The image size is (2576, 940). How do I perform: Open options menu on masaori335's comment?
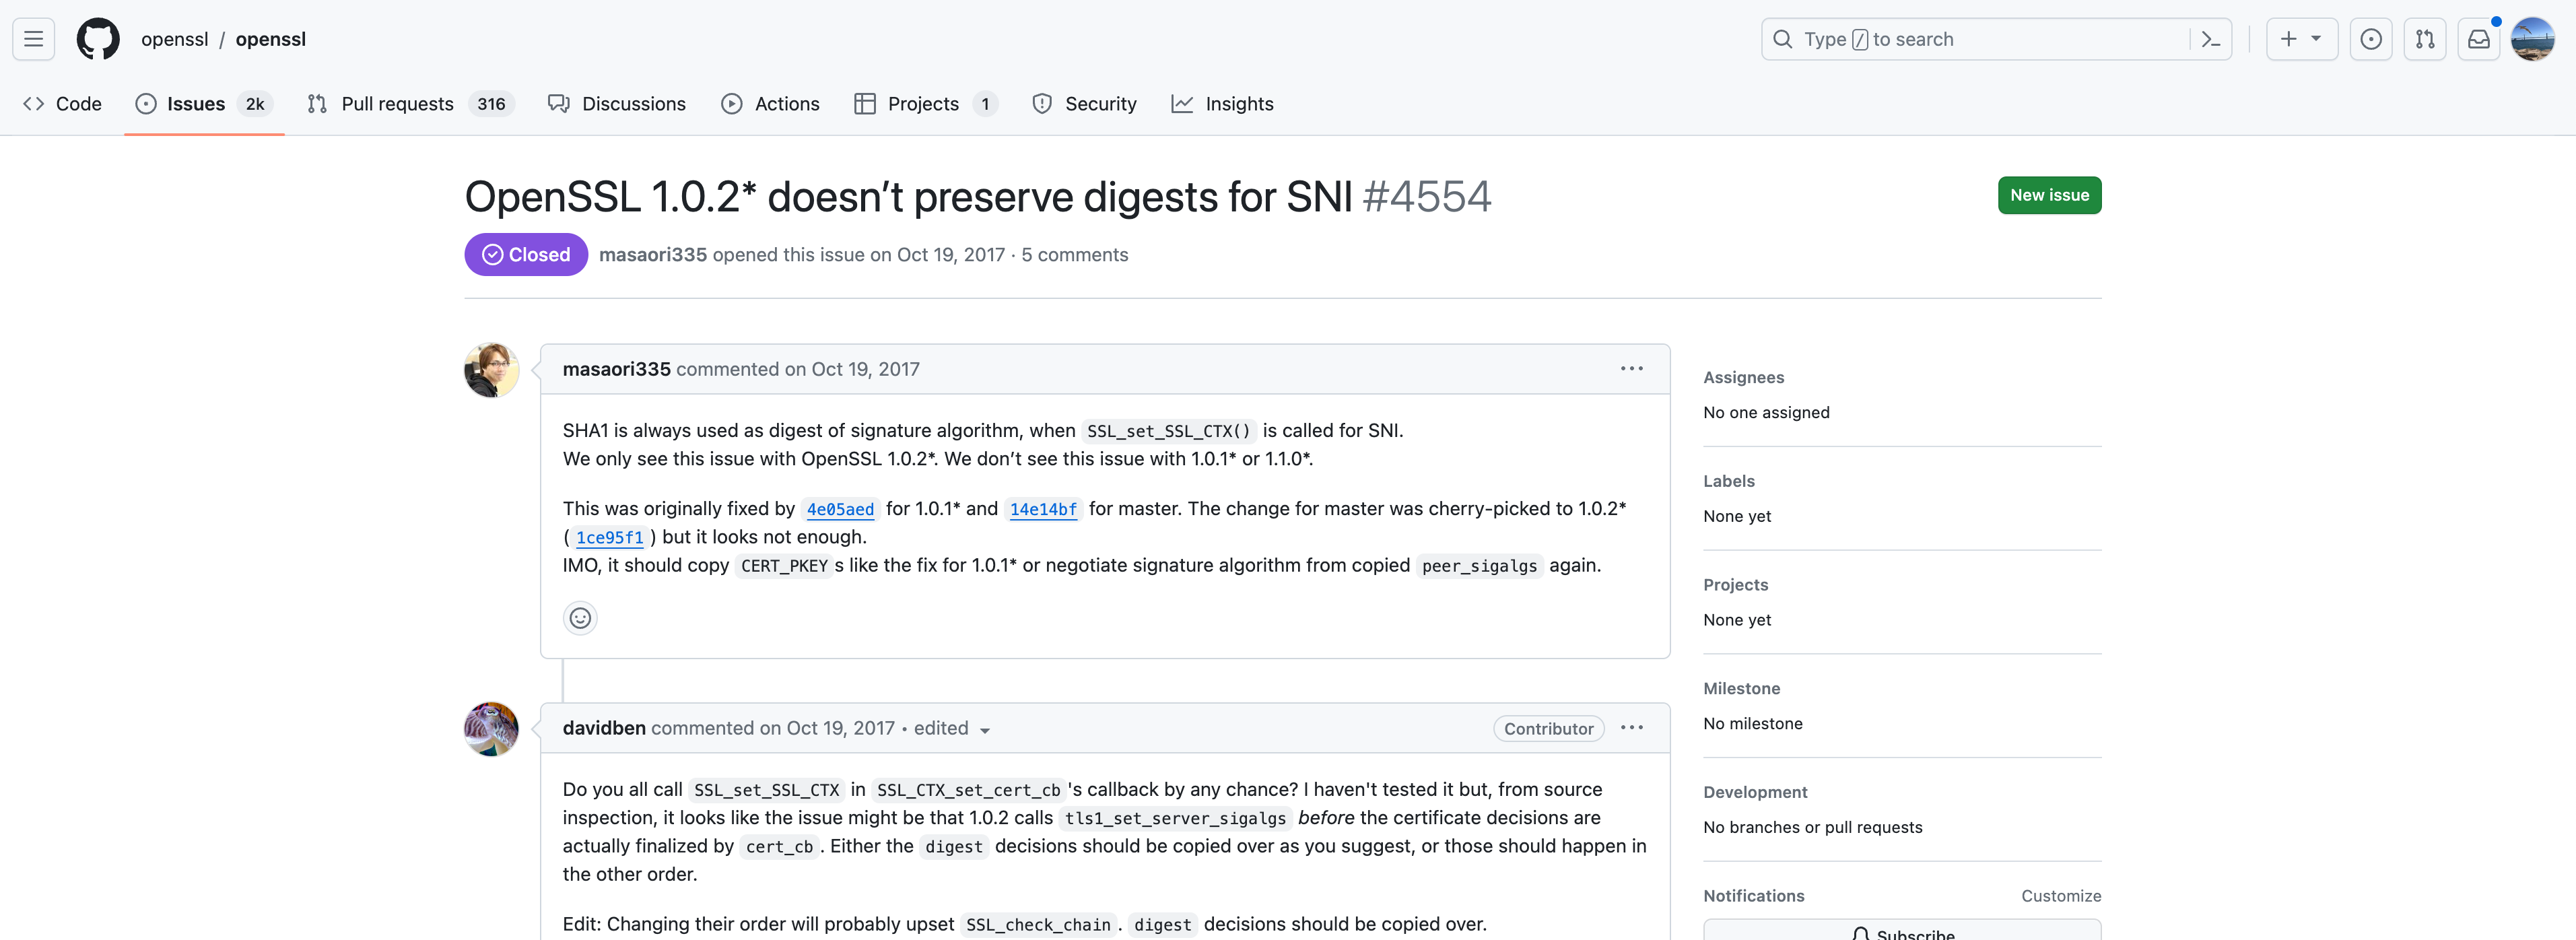point(1631,369)
